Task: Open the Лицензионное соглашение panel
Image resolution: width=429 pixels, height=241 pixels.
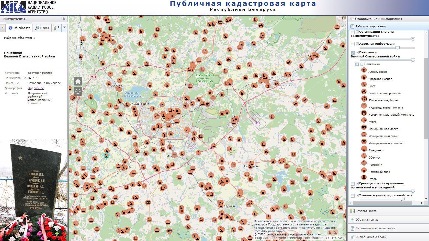Action: pos(375,228)
